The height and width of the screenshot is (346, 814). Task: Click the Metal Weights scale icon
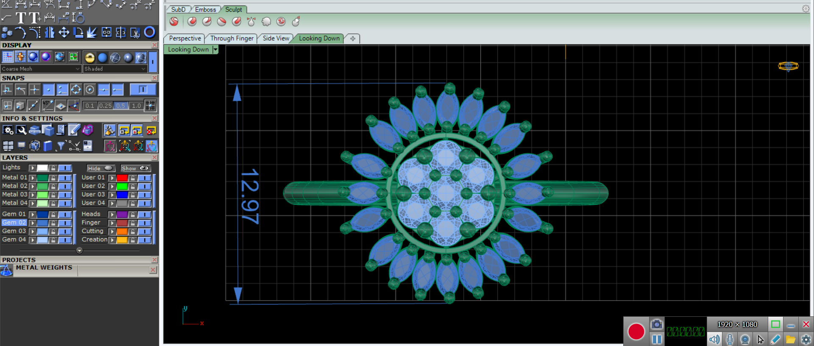pyautogui.click(x=6, y=270)
